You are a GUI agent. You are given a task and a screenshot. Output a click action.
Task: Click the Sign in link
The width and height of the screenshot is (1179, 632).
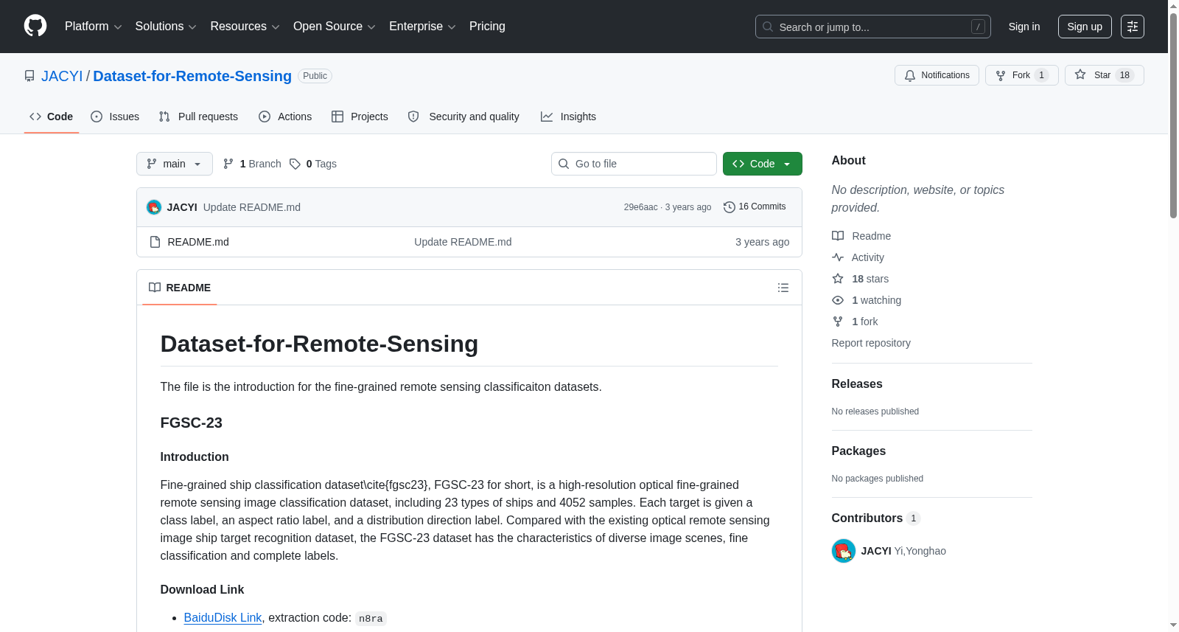[1024, 27]
